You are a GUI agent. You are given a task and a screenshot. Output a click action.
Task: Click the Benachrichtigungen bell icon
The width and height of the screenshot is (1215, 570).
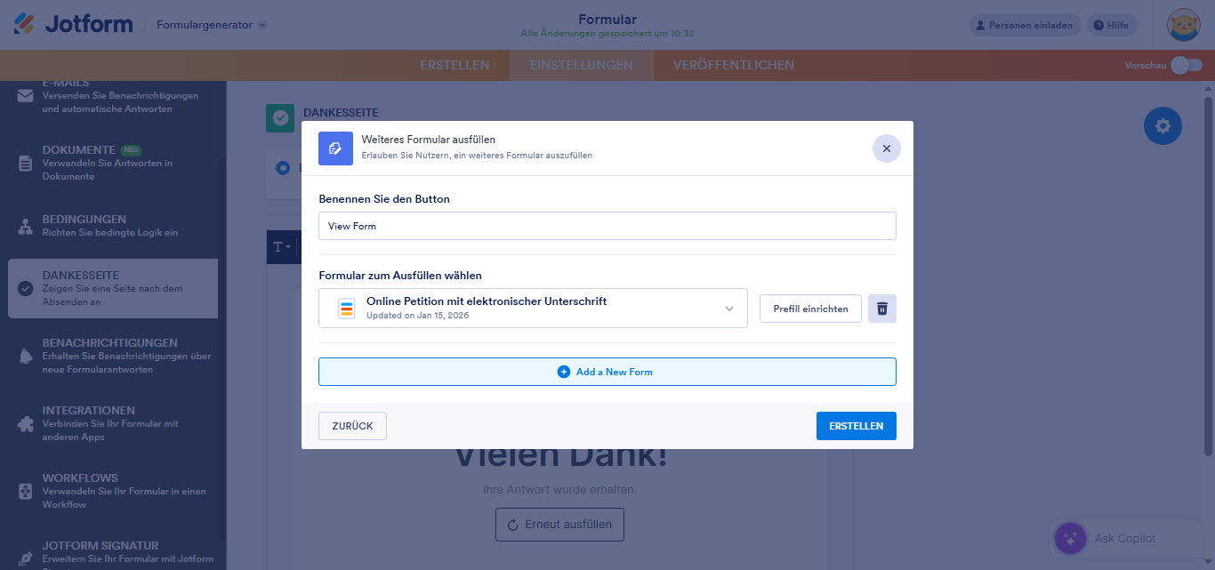pos(26,356)
